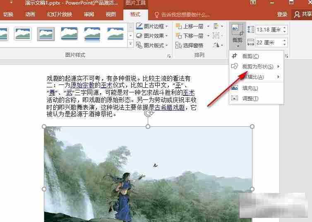The width and height of the screenshot is (312, 222).
Task: Increase picture height with stepper arrow
Action: (285, 28)
